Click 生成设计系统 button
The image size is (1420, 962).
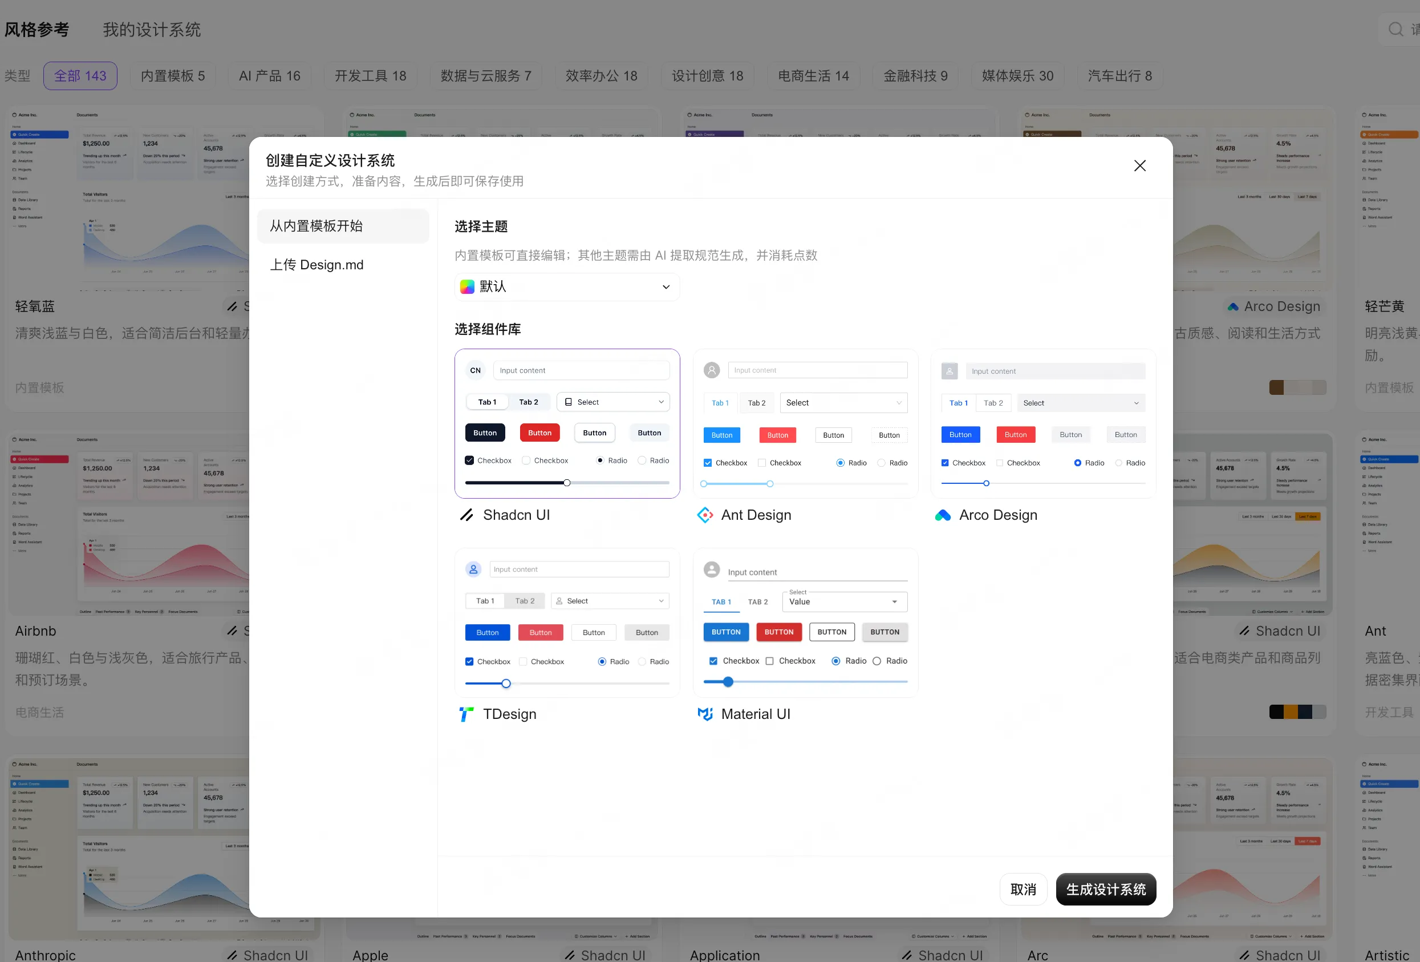click(1106, 890)
